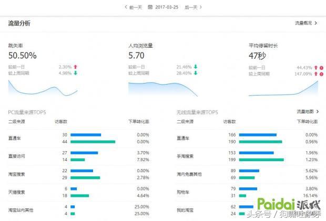326x221 pixels.
Task: Open 流量概况 traffic overview link
Action: [303, 23]
